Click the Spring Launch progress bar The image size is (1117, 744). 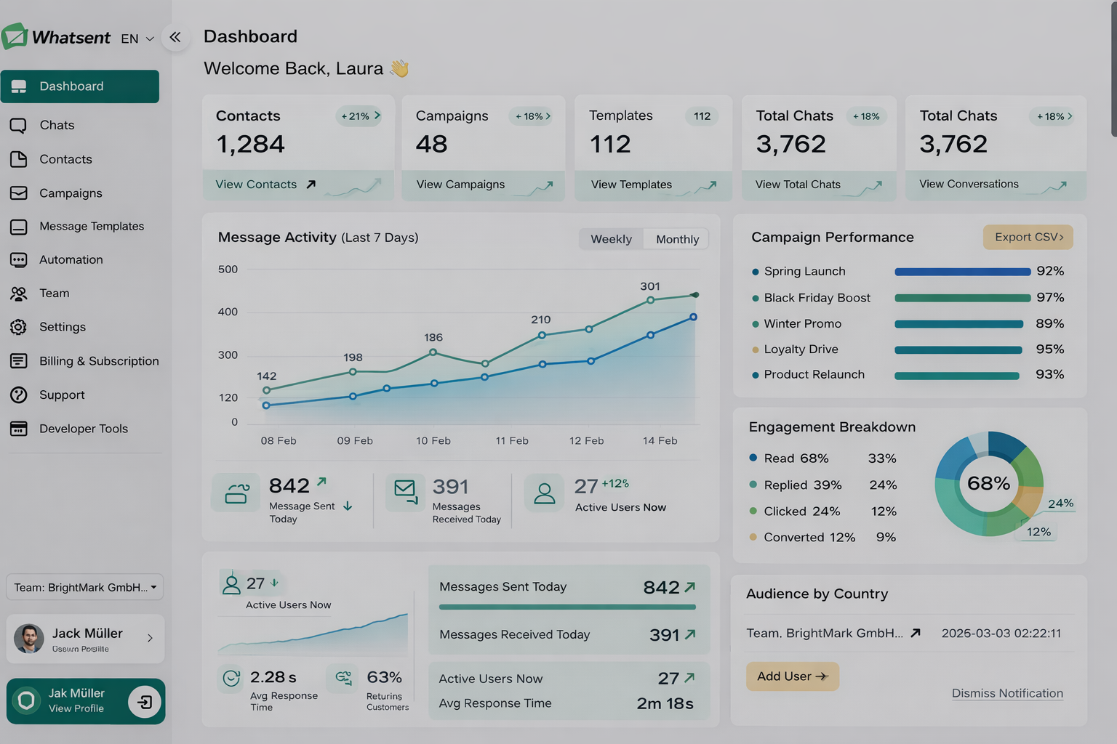pos(962,271)
